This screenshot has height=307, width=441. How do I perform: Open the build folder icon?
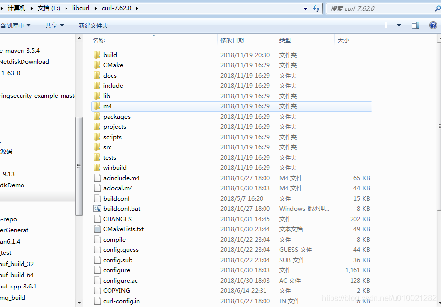tap(97, 55)
